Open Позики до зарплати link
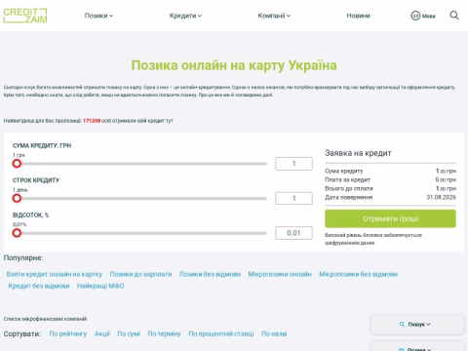468x351 pixels. 140,274
